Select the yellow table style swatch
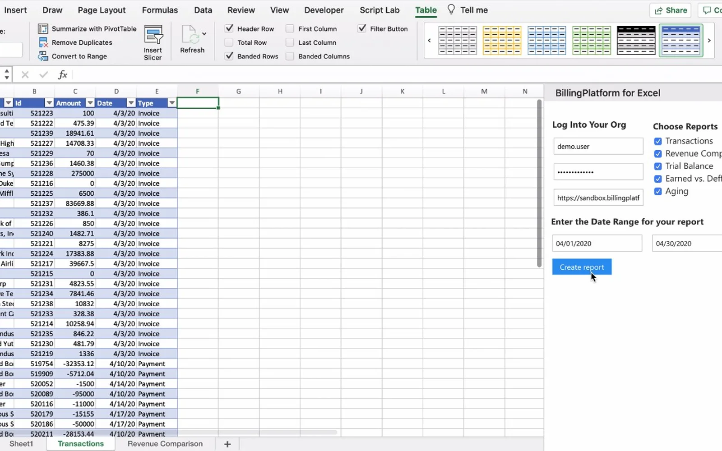 coord(502,40)
